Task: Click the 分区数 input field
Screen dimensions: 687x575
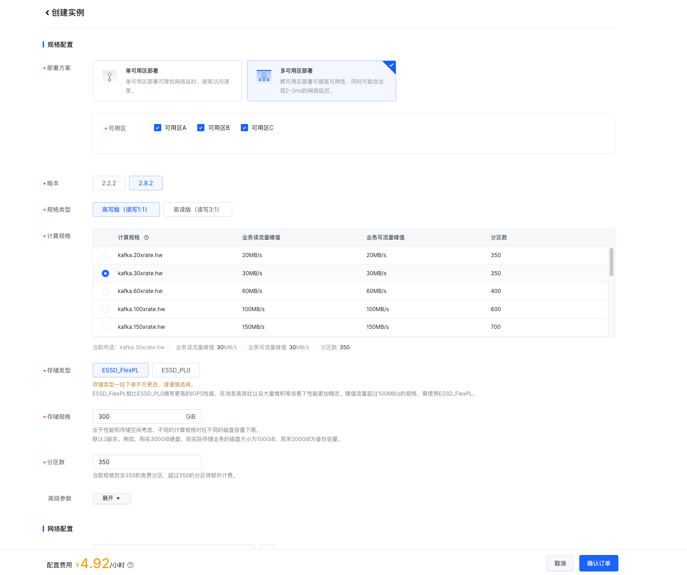Action: [147, 462]
